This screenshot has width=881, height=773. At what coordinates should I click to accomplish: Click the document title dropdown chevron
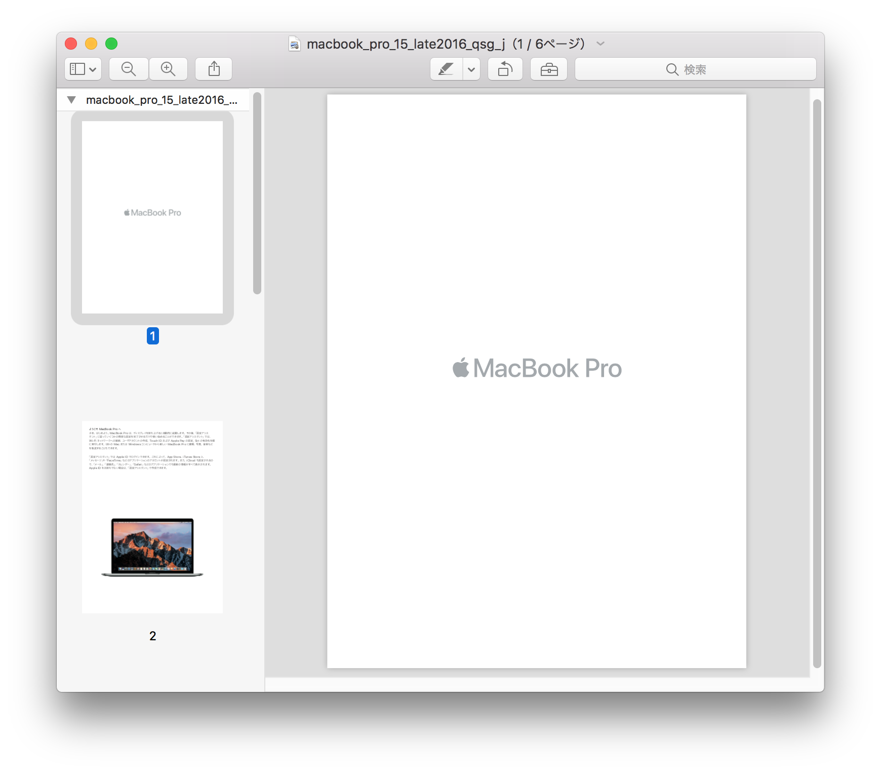[600, 44]
